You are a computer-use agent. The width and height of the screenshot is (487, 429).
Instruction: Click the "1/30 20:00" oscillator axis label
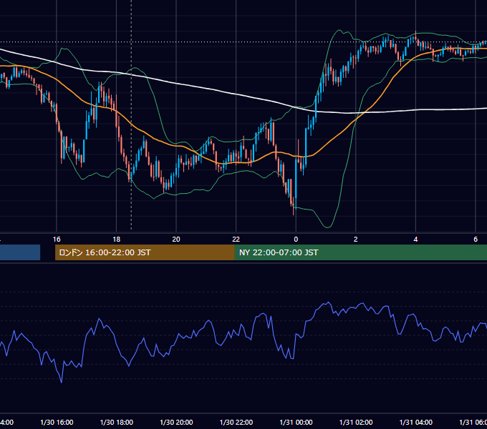[x=176, y=422]
